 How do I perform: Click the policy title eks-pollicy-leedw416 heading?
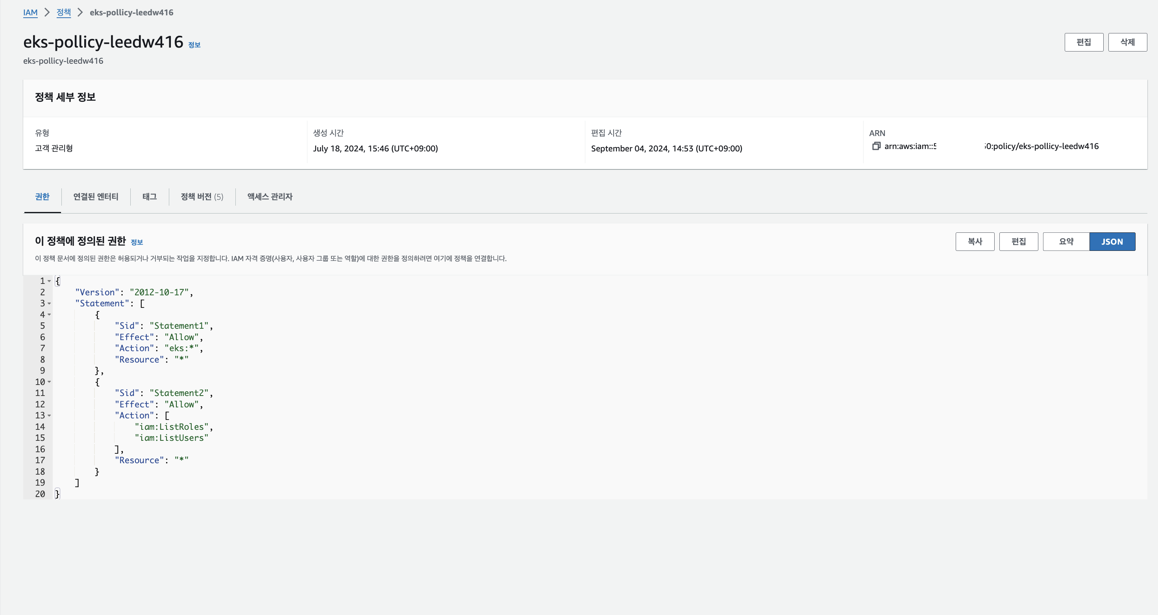[104, 42]
